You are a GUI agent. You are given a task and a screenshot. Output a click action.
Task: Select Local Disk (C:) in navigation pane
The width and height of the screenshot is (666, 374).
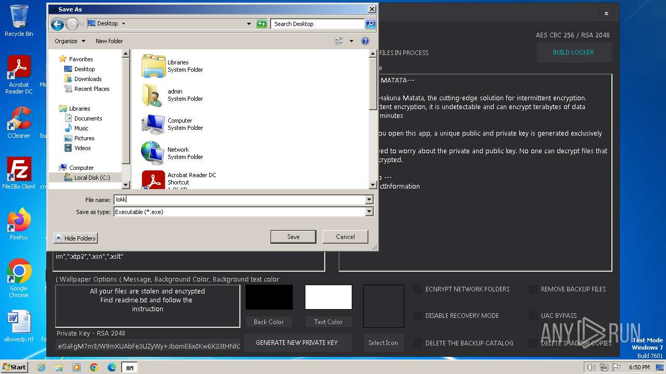(86, 178)
